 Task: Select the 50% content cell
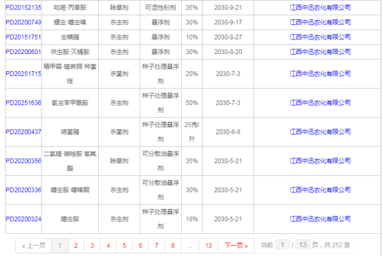pos(192,102)
